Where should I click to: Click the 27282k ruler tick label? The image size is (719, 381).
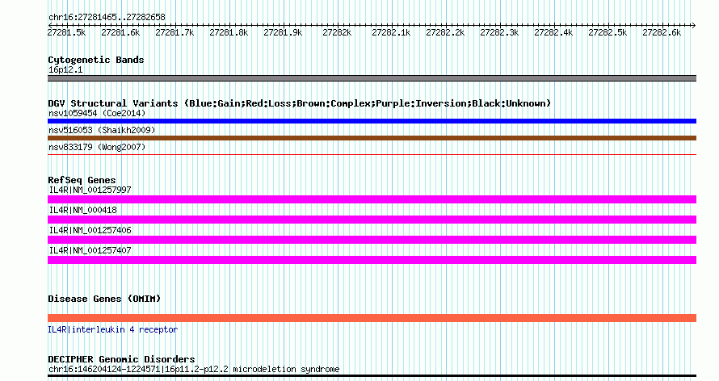(x=337, y=32)
